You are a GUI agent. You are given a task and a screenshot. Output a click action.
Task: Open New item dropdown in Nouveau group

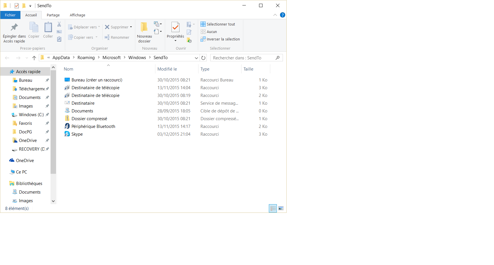[158, 24]
